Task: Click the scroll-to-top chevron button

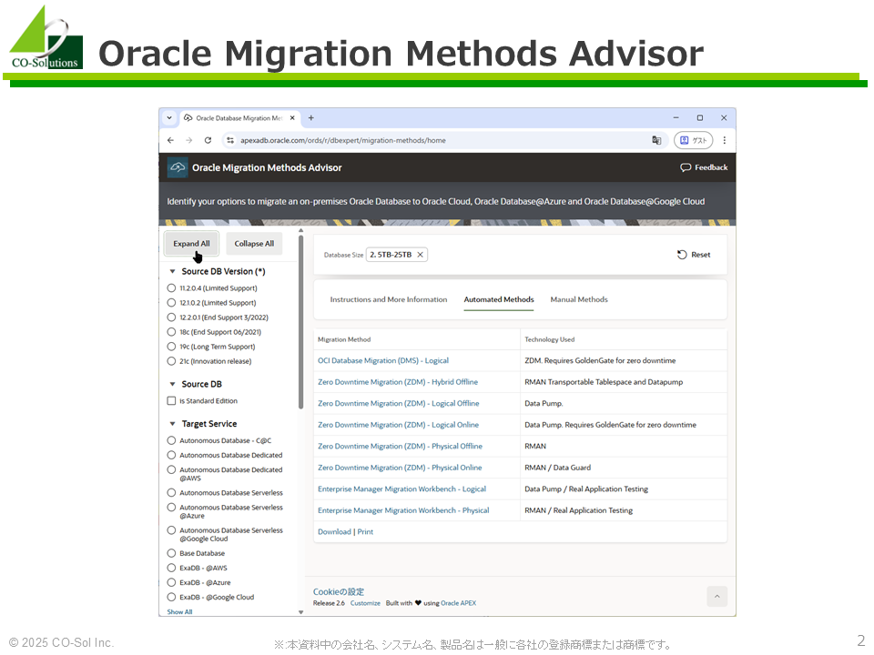Action: tap(717, 596)
